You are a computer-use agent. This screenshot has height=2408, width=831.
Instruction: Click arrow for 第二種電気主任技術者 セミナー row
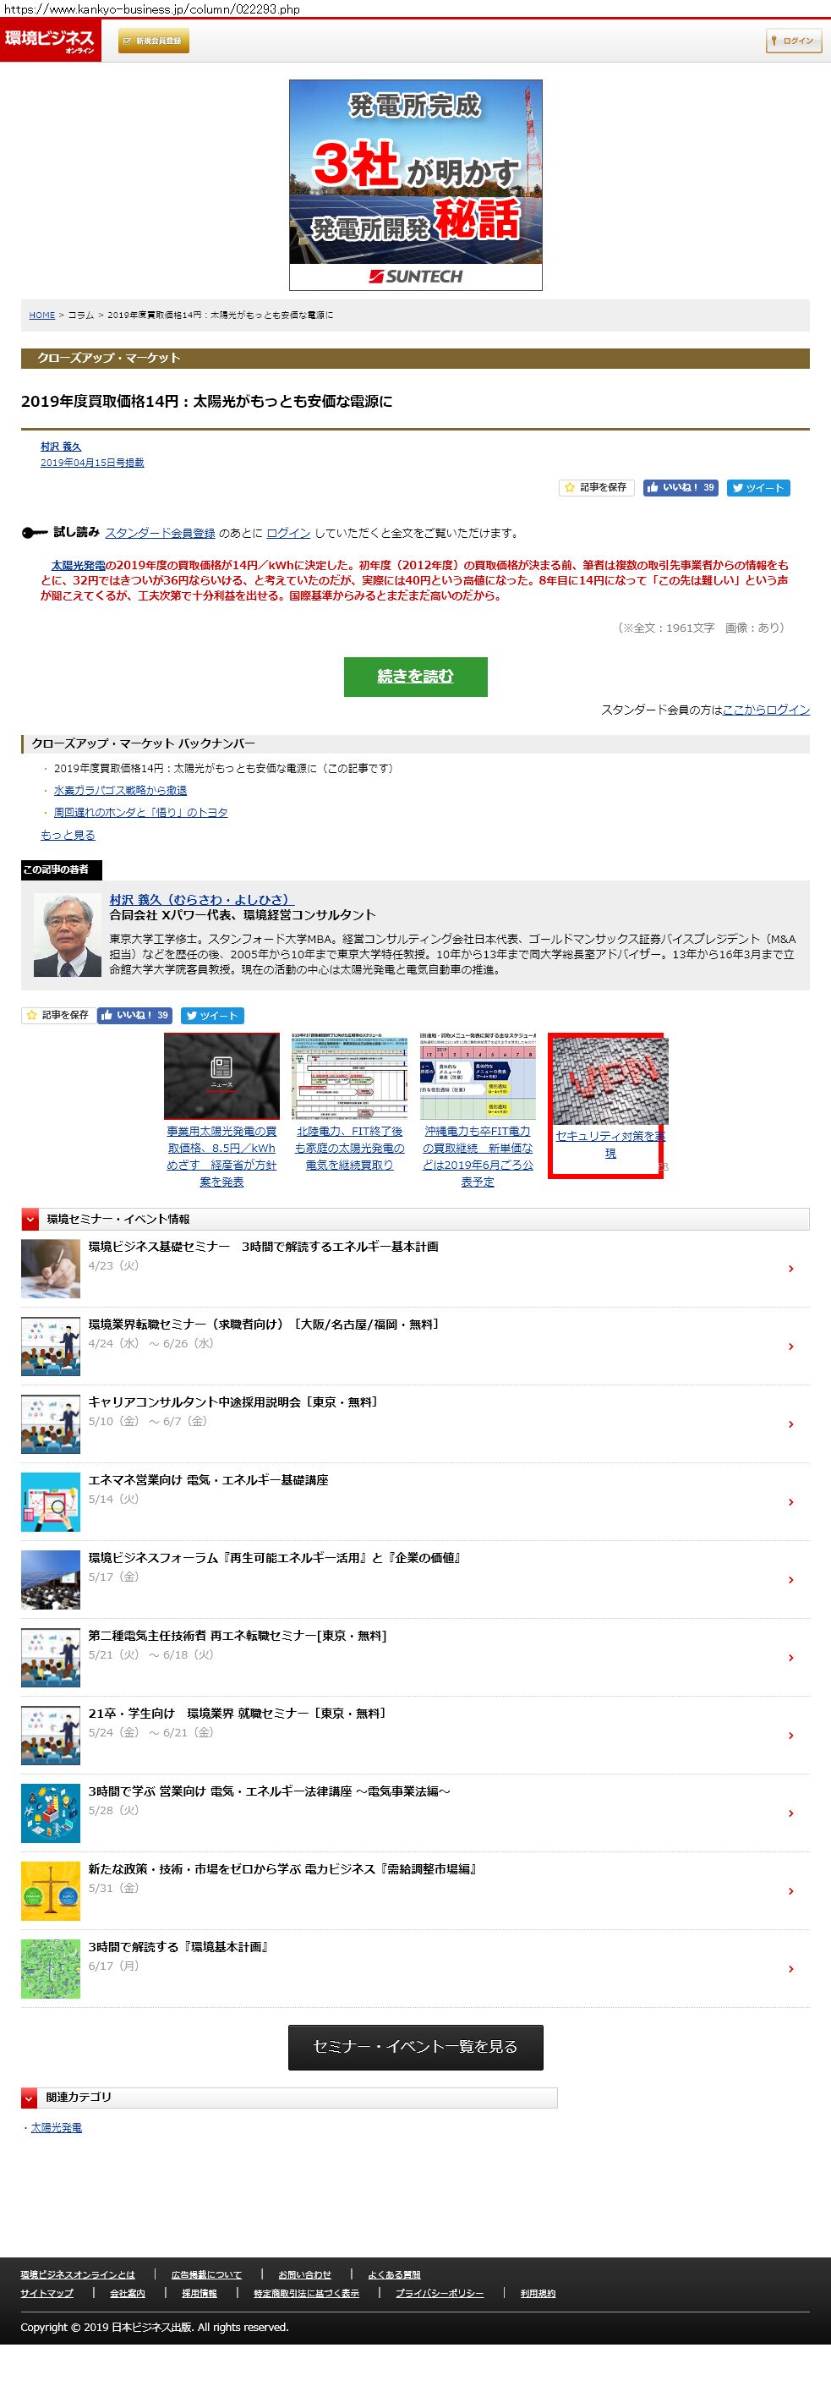[x=790, y=1658]
